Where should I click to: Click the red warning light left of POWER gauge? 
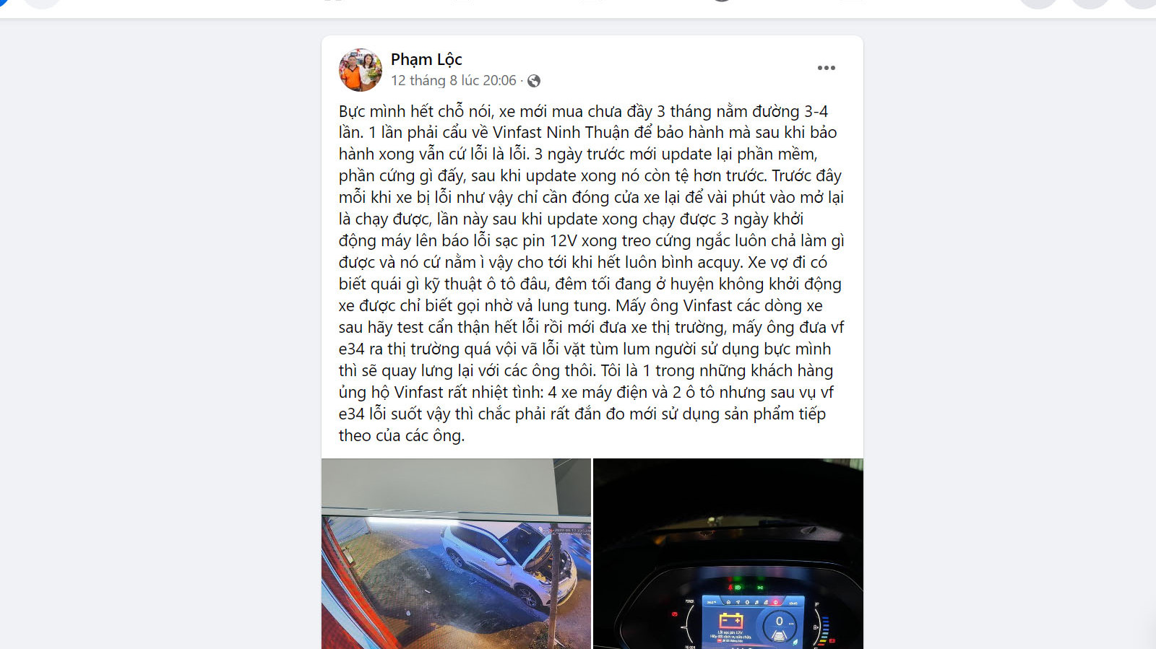[676, 614]
